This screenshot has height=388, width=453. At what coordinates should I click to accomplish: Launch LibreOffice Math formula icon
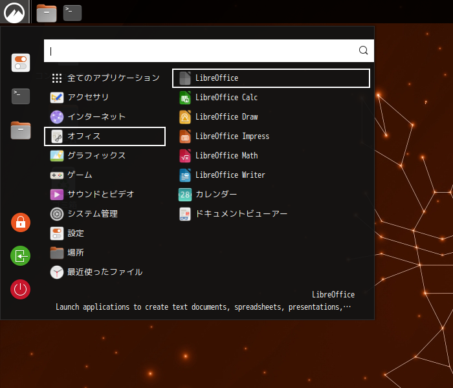pos(185,156)
